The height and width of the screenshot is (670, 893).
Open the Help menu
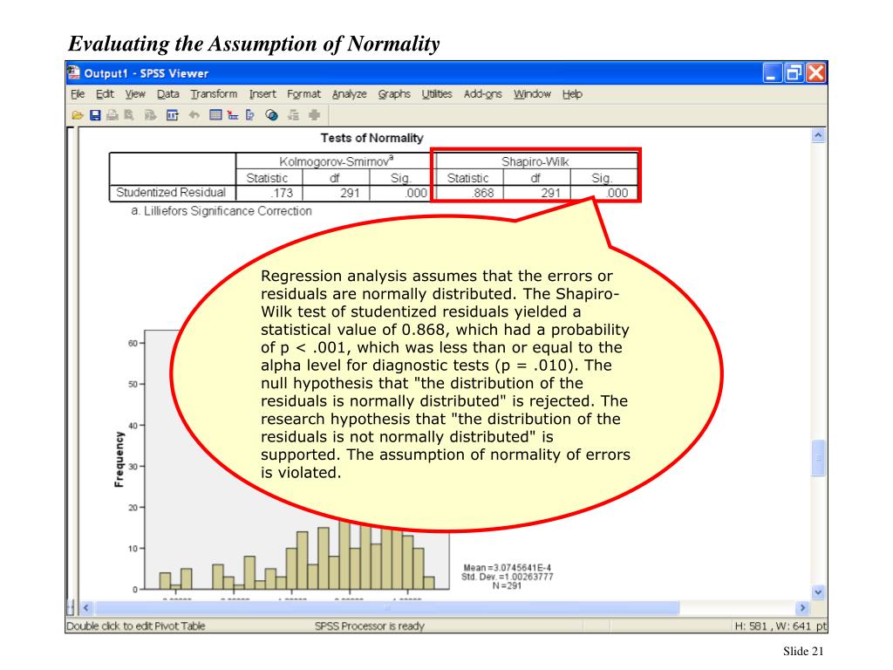(x=572, y=94)
